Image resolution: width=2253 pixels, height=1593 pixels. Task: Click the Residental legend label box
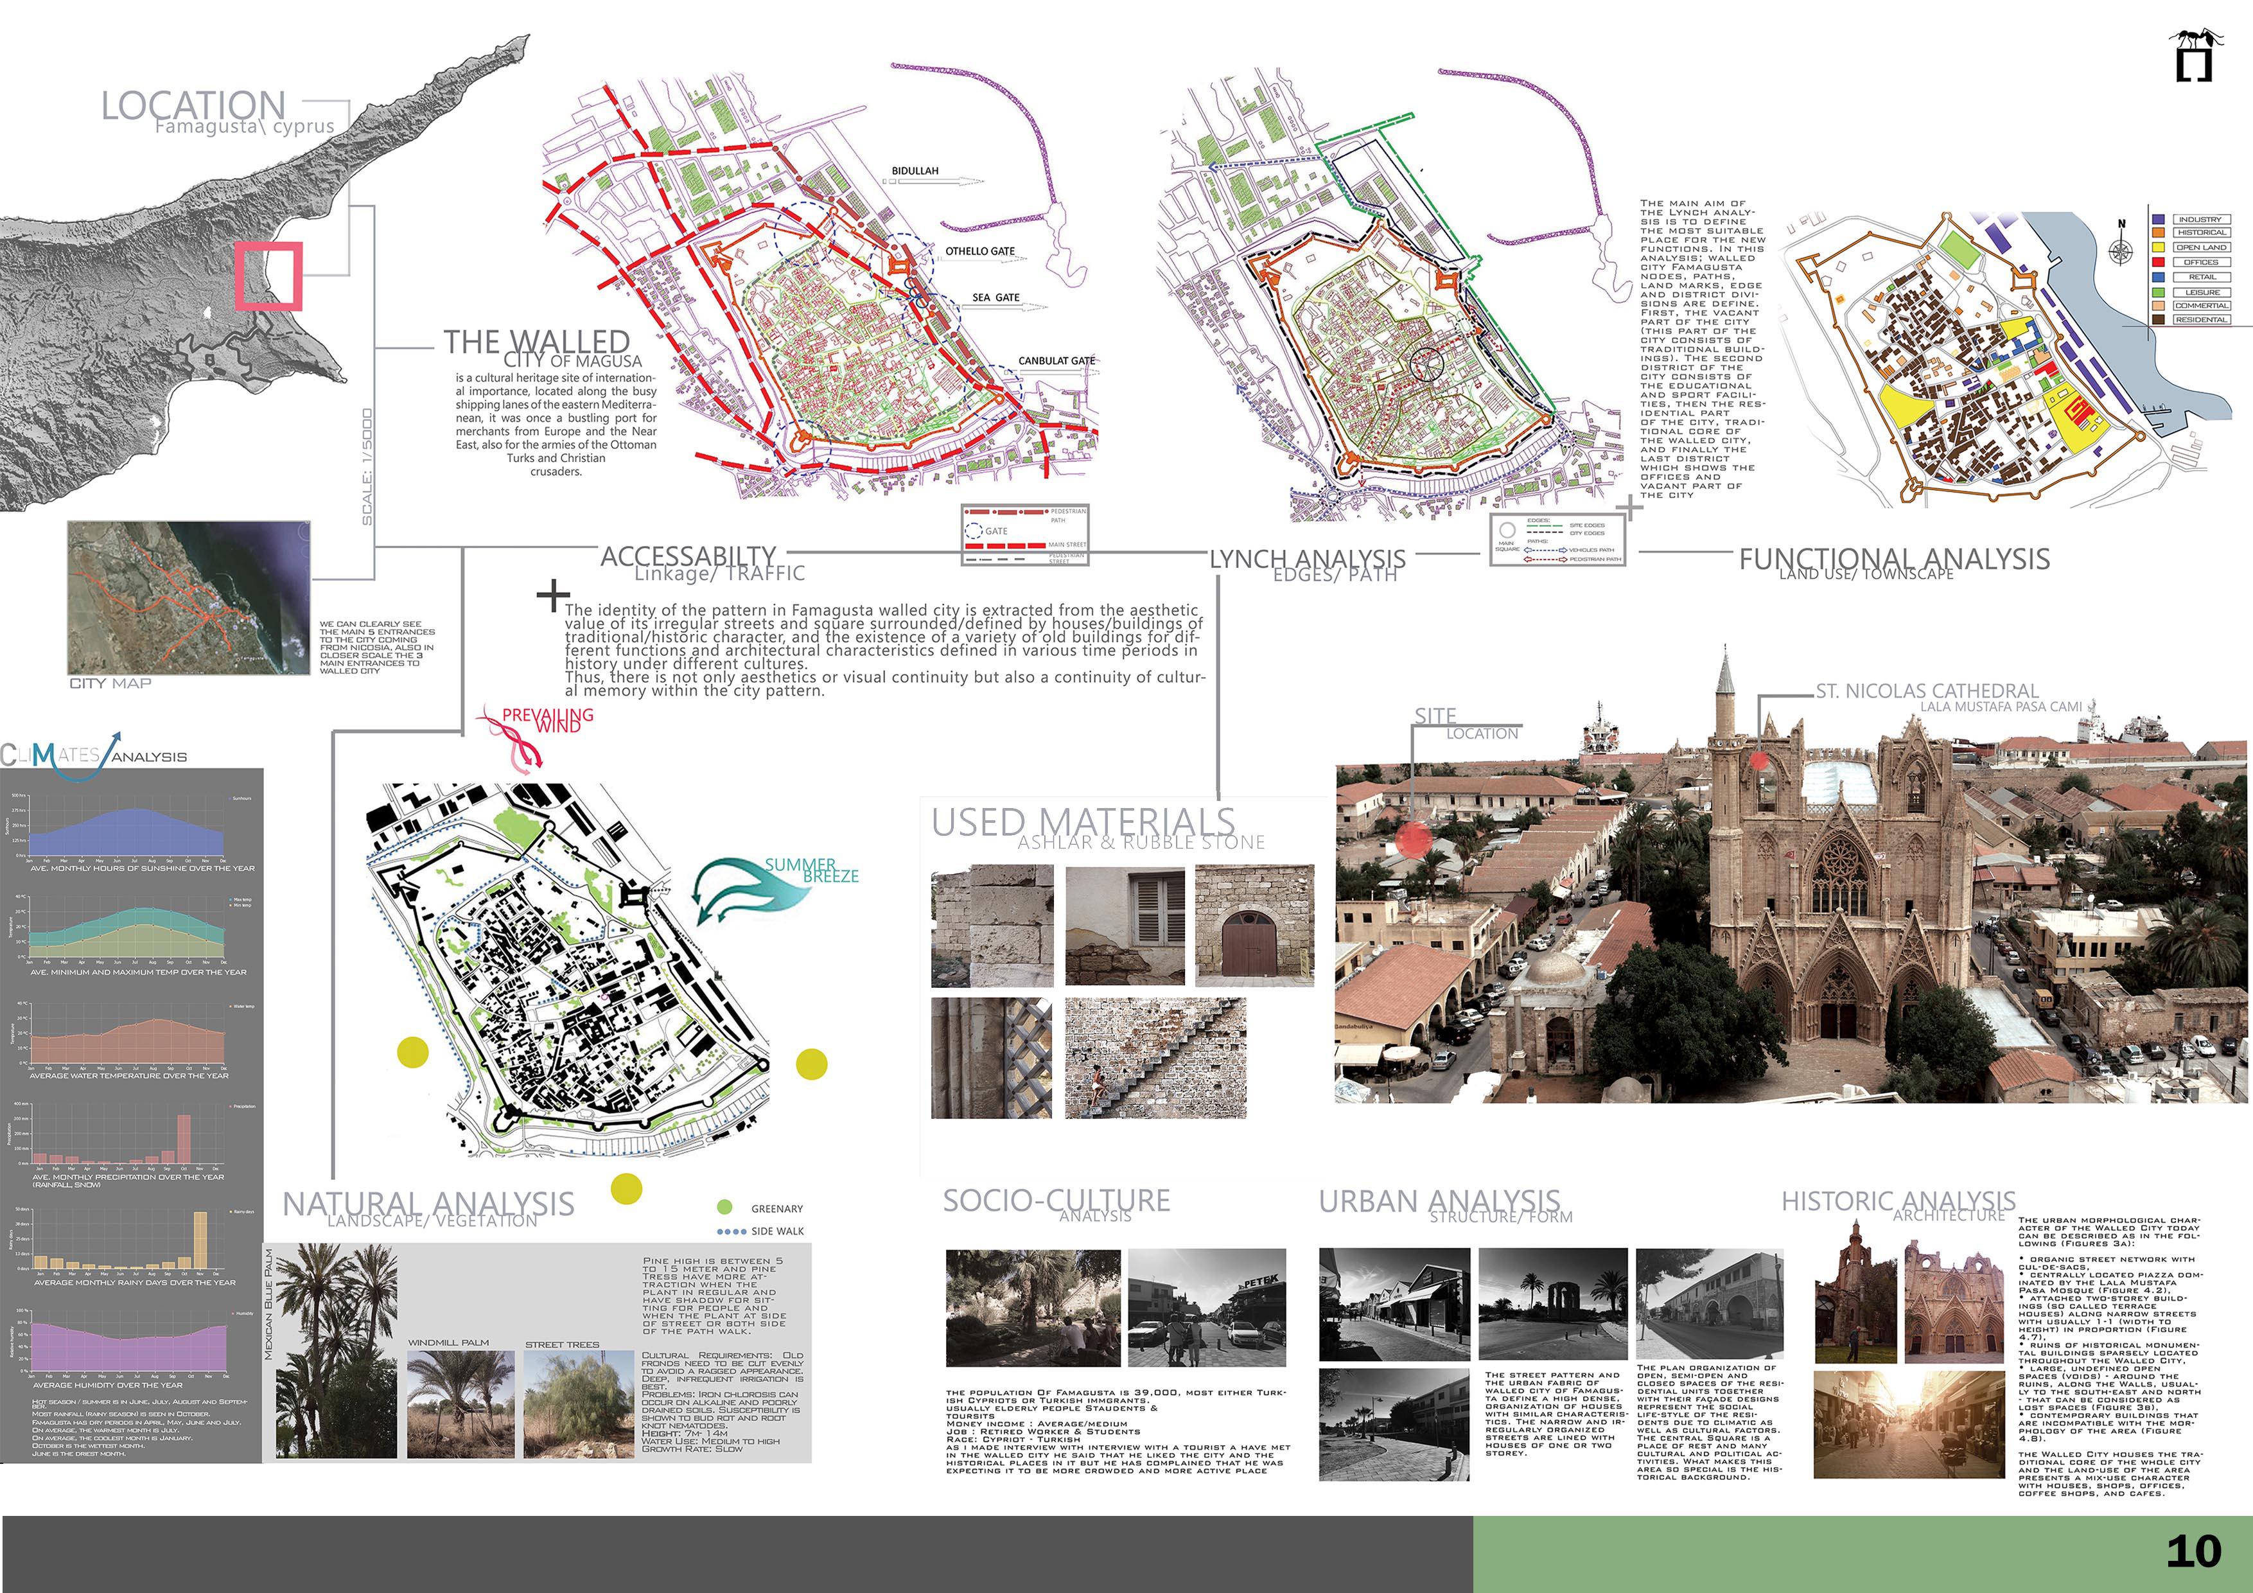pyautogui.click(x=2201, y=320)
